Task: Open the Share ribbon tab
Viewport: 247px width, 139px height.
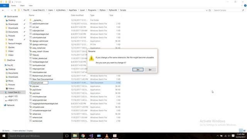Action: (x=22, y=5)
